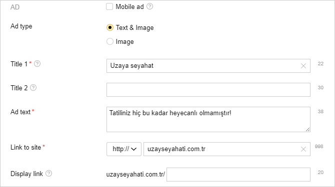The image size is (335, 187).
Task: Click the Title 1 input field
Action: 208,66
